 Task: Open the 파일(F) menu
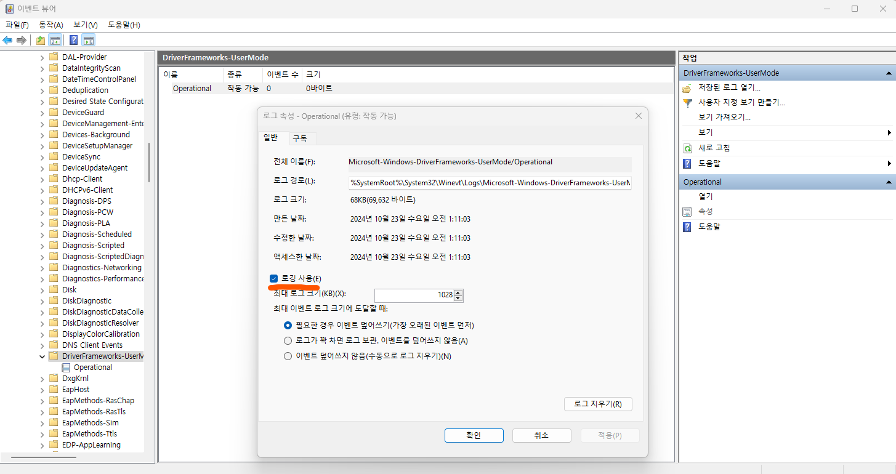click(x=17, y=25)
